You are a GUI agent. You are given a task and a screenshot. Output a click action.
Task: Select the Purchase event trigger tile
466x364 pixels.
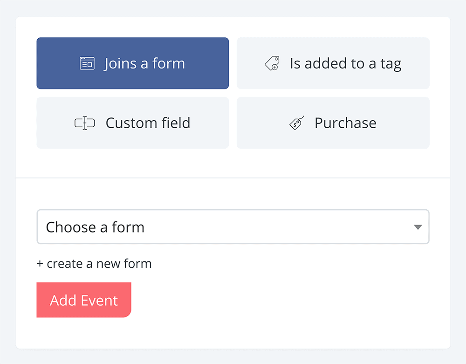tap(333, 123)
